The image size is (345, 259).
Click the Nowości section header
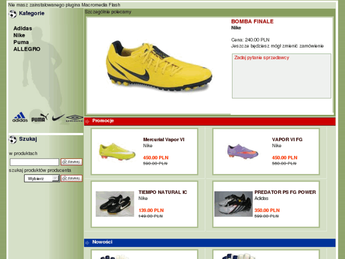[x=210, y=242]
